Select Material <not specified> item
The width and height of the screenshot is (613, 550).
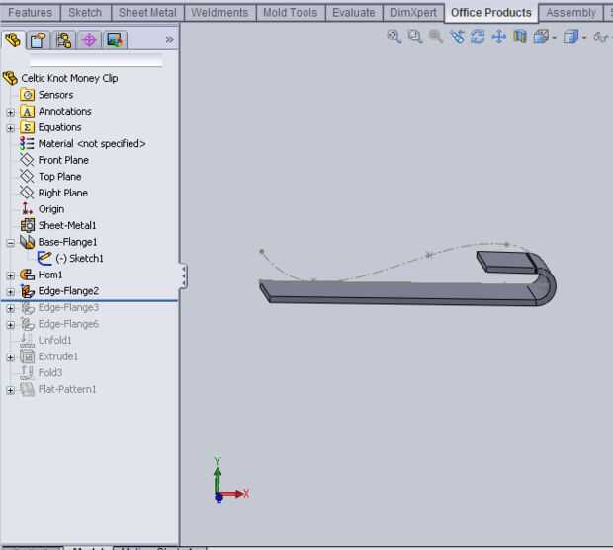pos(92,144)
